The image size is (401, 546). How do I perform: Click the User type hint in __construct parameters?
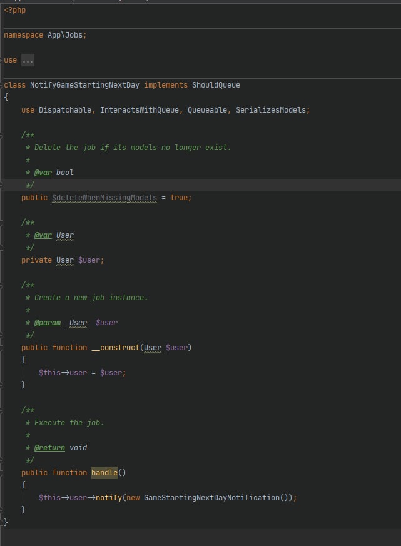click(x=153, y=348)
